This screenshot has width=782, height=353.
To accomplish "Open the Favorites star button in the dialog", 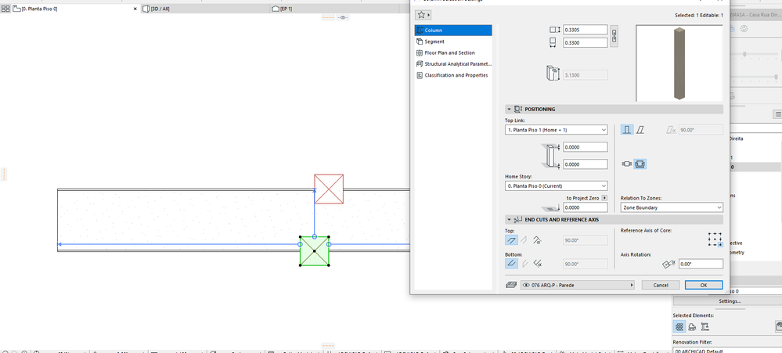I will [423, 15].
